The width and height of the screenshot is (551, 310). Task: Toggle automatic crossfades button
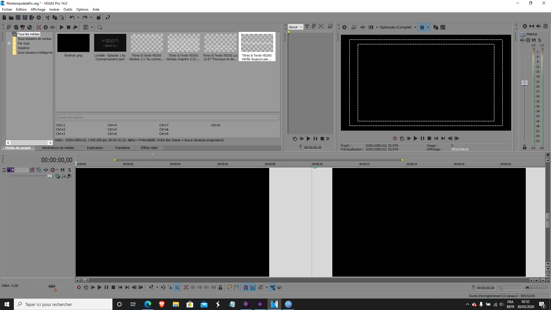point(253,287)
